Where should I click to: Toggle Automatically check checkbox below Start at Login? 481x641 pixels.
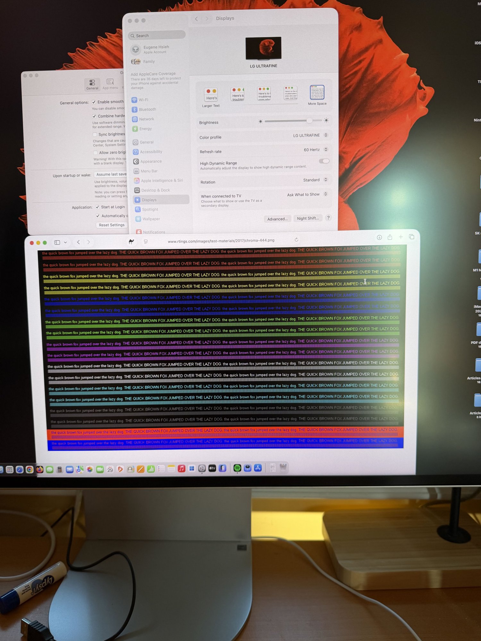click(98, 216)
